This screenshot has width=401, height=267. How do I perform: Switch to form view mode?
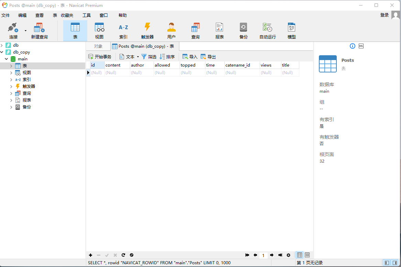pos(307,255)
